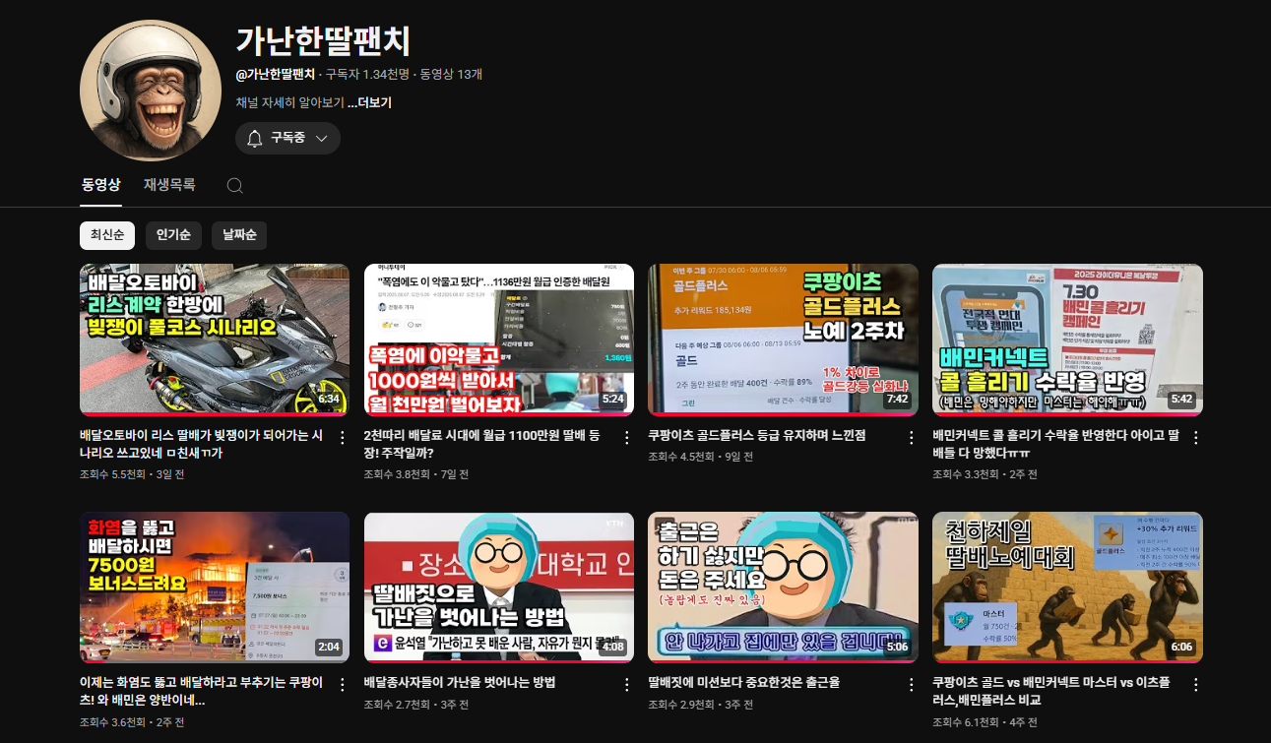The width and height of the screenshot is (1271, 743).
Task: Click title 배달오토바이 리스 딸배가 빚쟁이가
Action: point(201,443)
